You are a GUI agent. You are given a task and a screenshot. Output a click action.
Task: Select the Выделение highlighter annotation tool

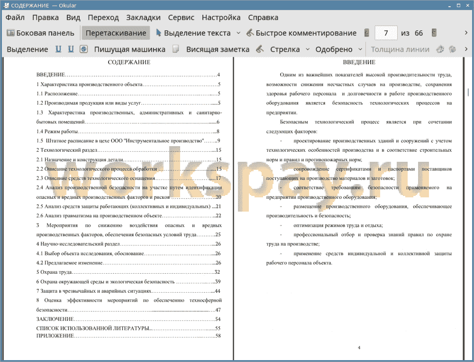point(27,49)
